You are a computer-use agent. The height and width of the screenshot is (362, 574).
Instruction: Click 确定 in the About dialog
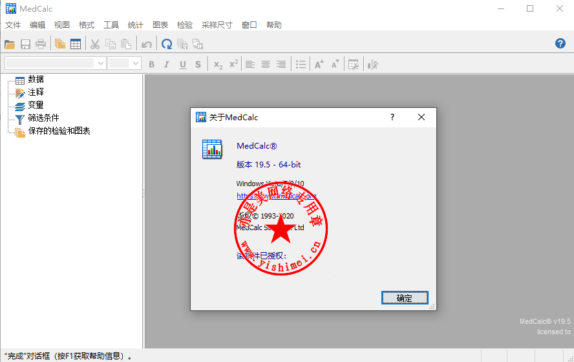(405, 298)
